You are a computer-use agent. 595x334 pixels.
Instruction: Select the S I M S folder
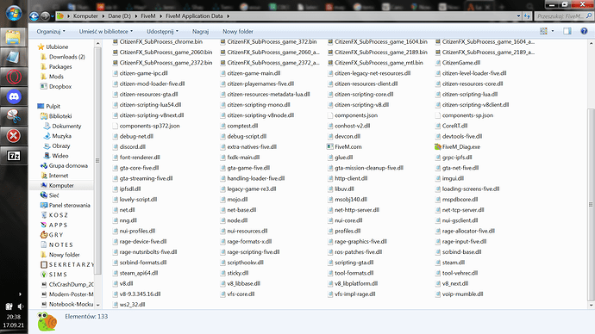coord(58,275)
